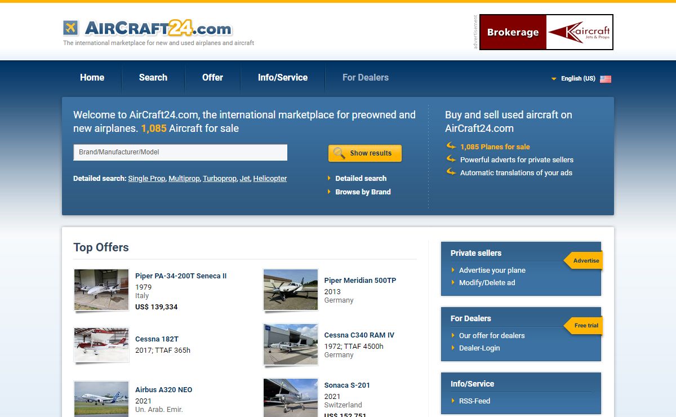Open the Sonaca S-201 thumbnail image

[x=291, y=398]
